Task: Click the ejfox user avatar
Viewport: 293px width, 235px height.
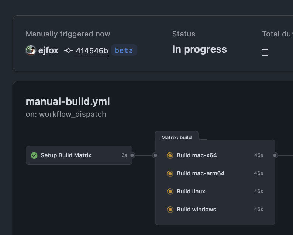Action: tap(31, 50)
